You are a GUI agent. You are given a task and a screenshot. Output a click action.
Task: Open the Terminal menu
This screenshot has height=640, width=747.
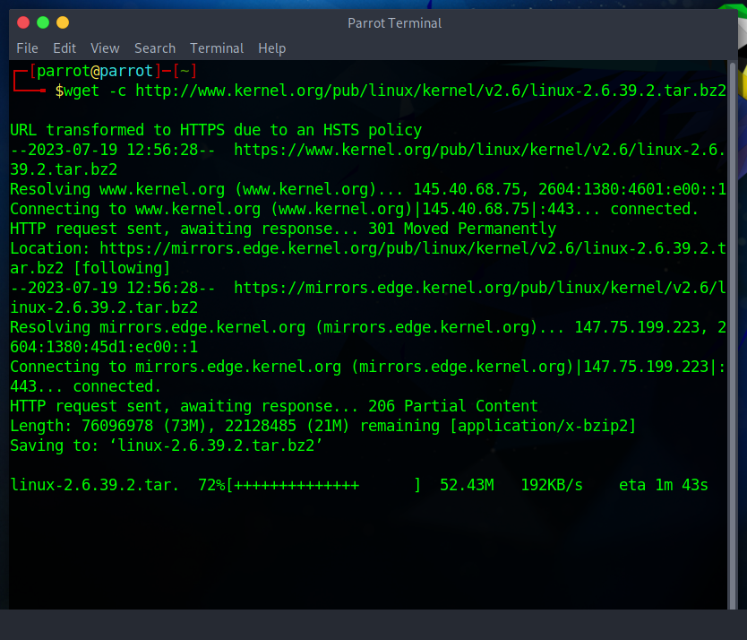click(217, 48)
